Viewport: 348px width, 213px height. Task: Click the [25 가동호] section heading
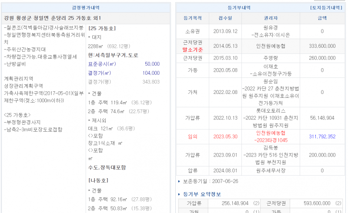click(x=101, y=28)
